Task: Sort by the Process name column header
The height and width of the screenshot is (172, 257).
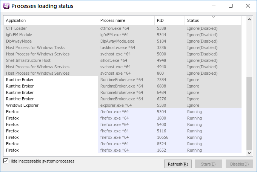Action: pyautogui.click(x=126, y=20)
